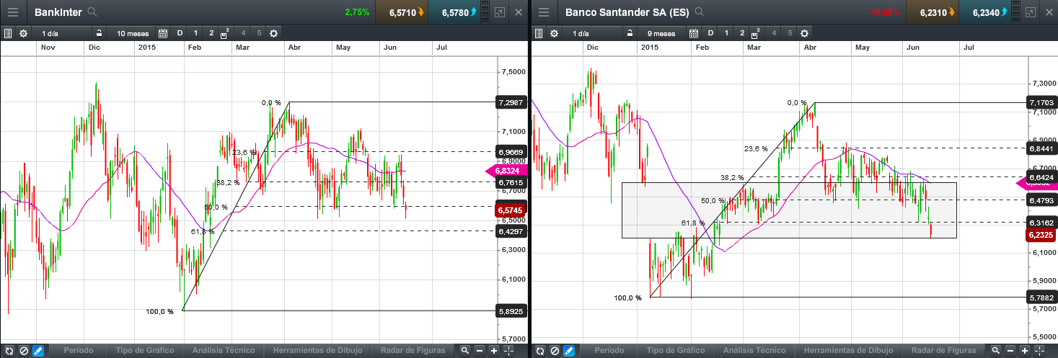Open template settings gear after 5 in BankInter
The image size is (1058, 358).
(x=273, y=33)
